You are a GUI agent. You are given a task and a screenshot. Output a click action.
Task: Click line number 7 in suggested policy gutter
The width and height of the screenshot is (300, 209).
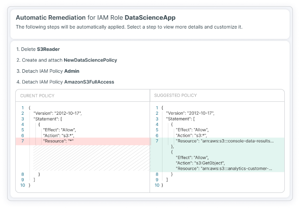(156, 141)
